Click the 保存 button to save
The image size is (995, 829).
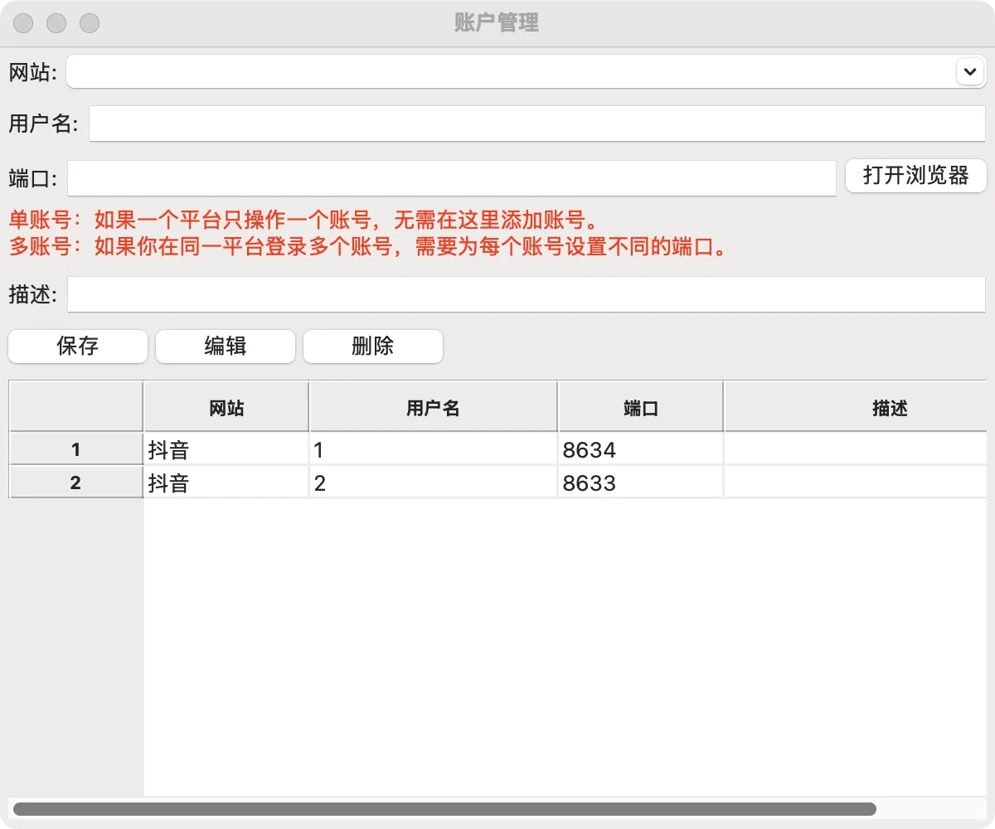(77, 347)
